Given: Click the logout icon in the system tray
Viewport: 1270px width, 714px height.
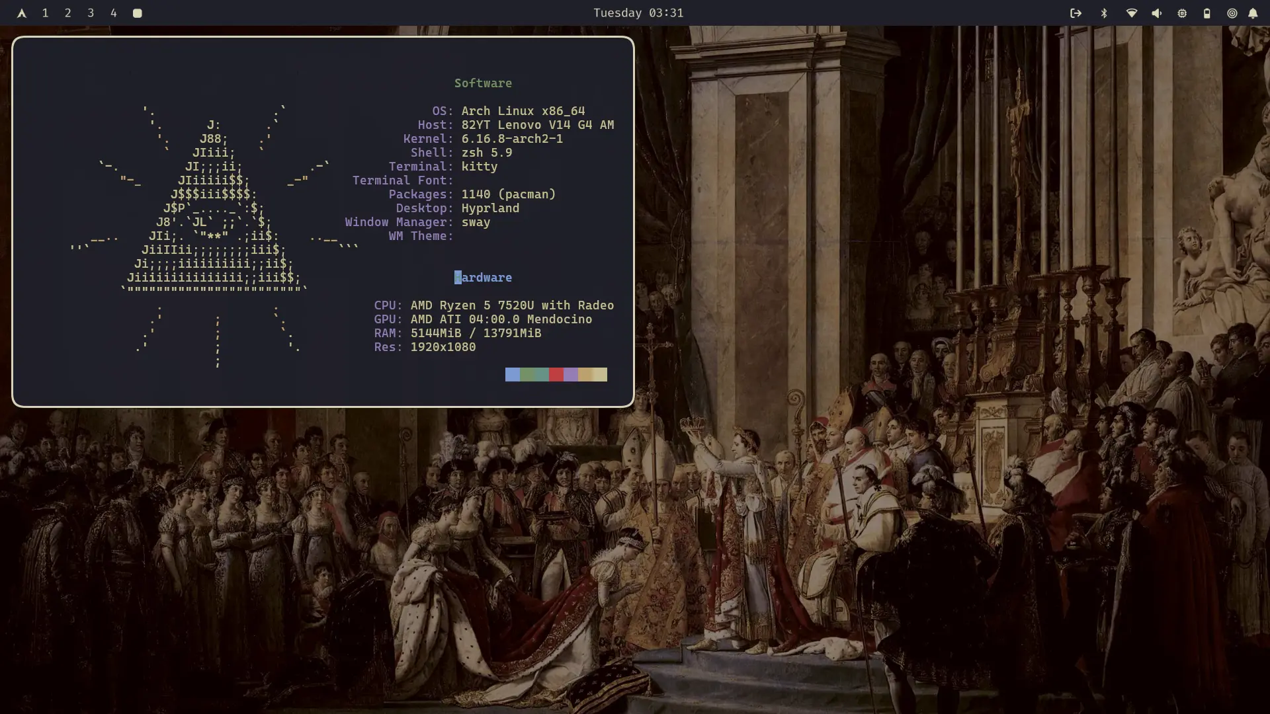Looking at the screenshot, I should [1076, 13].
